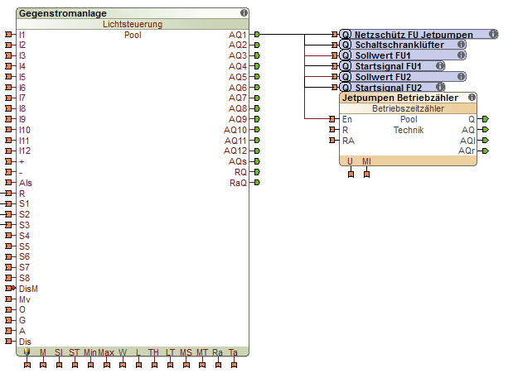Image resolution: width=513 pixels, height=373 pixels.
Task: Click the Q icon of Schaltschranklüfter output
Action: point(346,45)
